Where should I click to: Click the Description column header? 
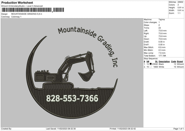point(164,61)
